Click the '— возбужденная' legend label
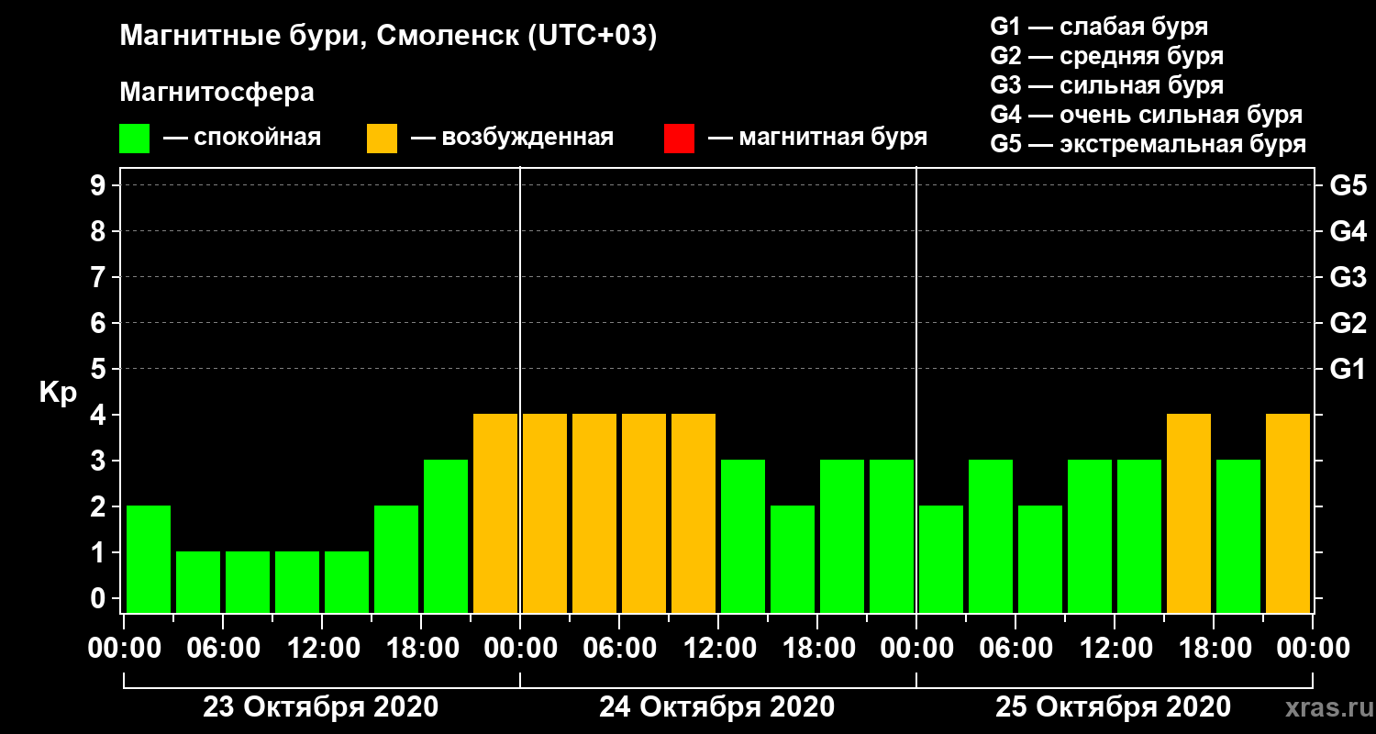The image size is (1376, 734). coord(513,138)
